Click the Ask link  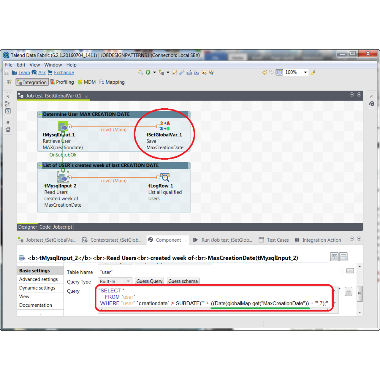pyautogui.click(x=42, y=72)
